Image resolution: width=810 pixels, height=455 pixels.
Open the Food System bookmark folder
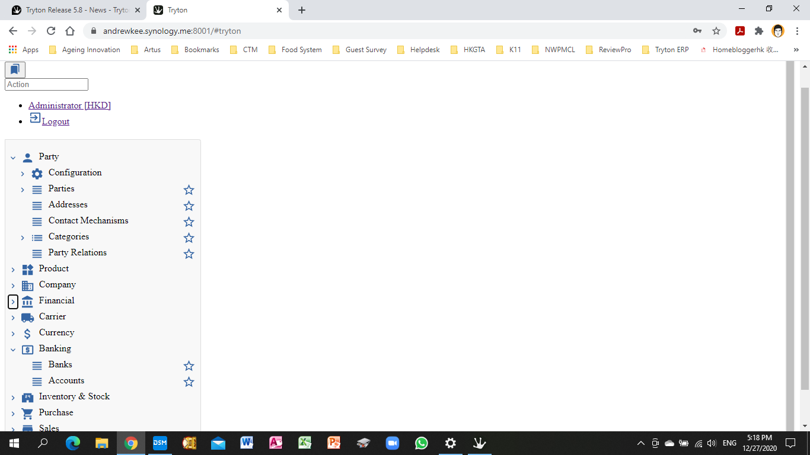295,50
